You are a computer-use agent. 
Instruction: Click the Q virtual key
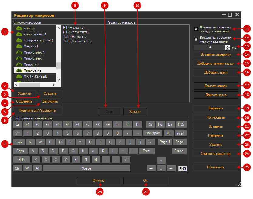click(30, 142)
